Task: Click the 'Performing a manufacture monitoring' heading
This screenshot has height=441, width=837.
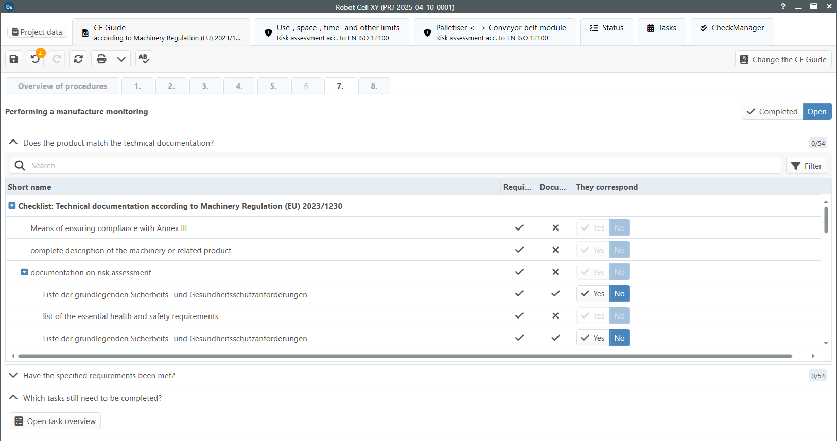Action: pos(77,112)
